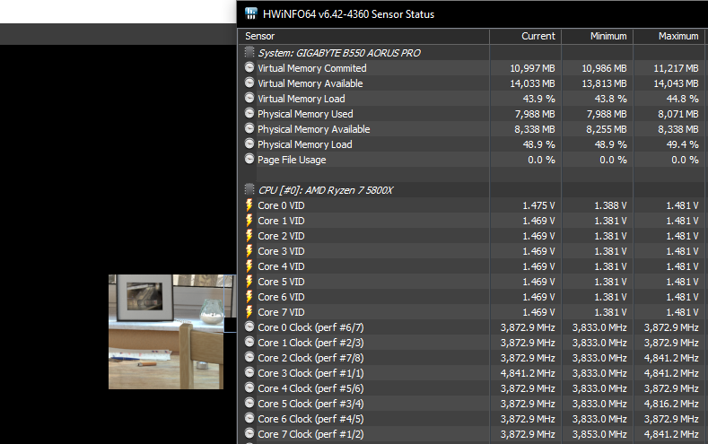708x444 pixels.
Task: Select the Virtual Memory Available label
Action: tap(310, 83)
